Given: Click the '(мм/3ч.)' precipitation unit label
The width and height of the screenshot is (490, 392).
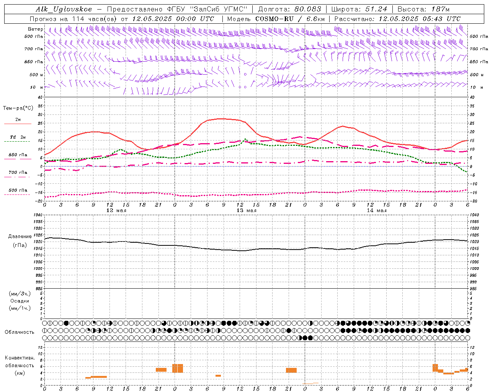Looking at the screenshot, I should (20, 294).
